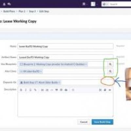Insert numbered list in Description toolbar
Screen dimensions: 131x131
[47, 90]
